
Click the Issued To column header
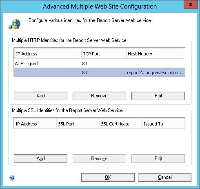(x=163, y=124)
